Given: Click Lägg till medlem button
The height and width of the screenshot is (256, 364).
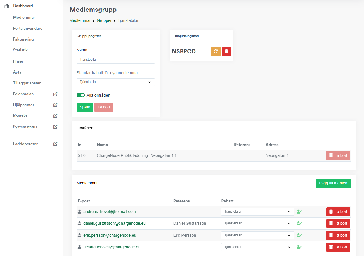Looking at the screenshot, I should point(334,183).
